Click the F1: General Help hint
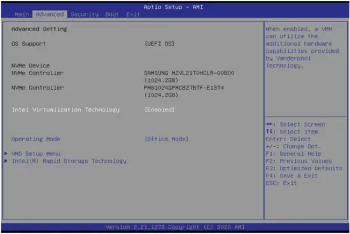 click(x=293, y=154)
